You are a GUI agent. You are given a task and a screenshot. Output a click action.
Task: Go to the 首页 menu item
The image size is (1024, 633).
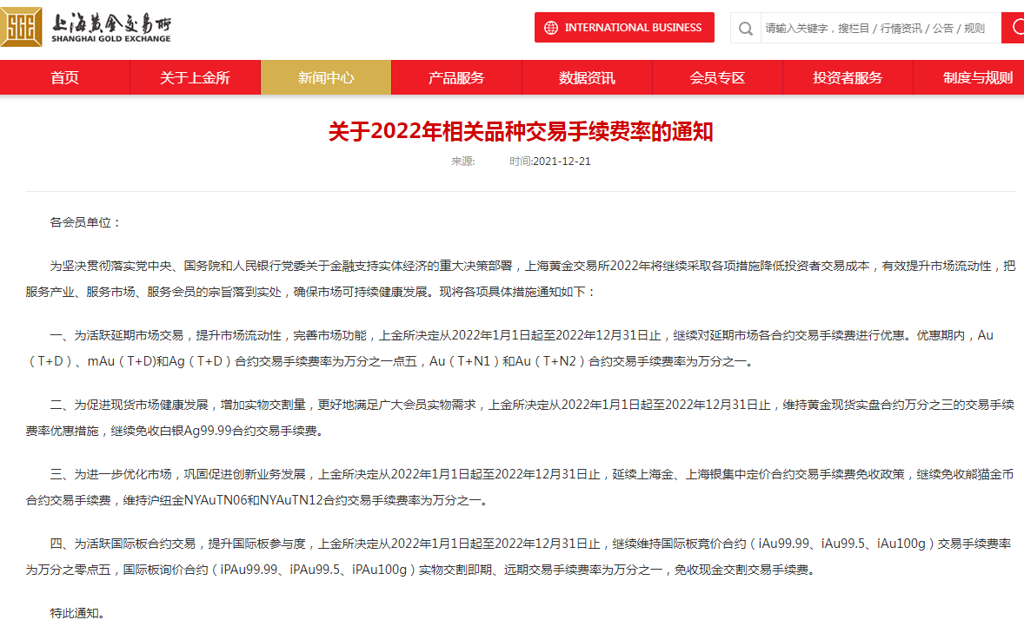pyautogui.click(x=64, y=77)
